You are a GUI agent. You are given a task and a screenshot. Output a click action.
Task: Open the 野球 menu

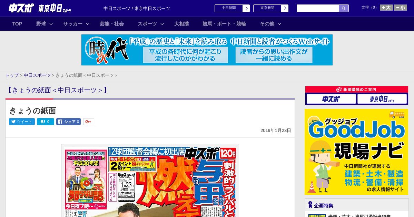pyautogui.click(x=41, y=24)
